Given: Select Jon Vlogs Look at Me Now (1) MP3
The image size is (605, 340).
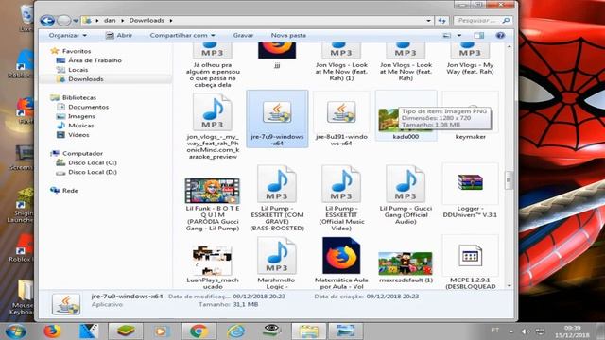Looking at the screenshot, I should pos(341,61).
